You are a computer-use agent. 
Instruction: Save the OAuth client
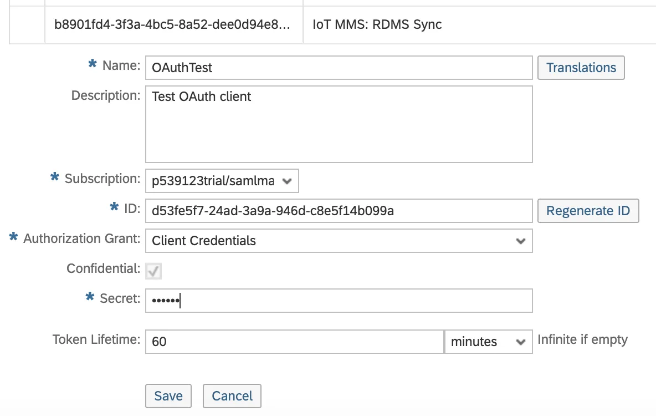(168, 396)
